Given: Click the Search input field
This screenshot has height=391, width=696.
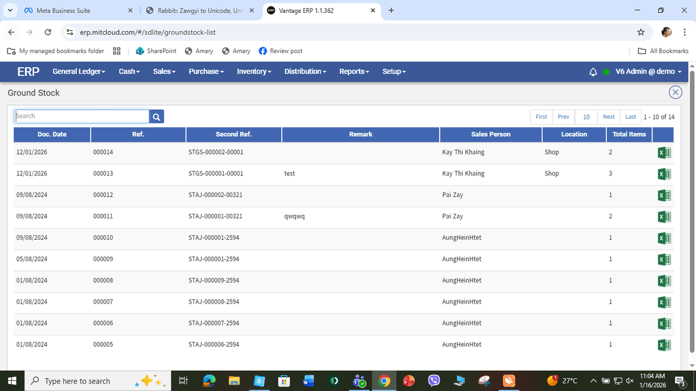Looking at the screenshot, I should click(x=81, y=116).
